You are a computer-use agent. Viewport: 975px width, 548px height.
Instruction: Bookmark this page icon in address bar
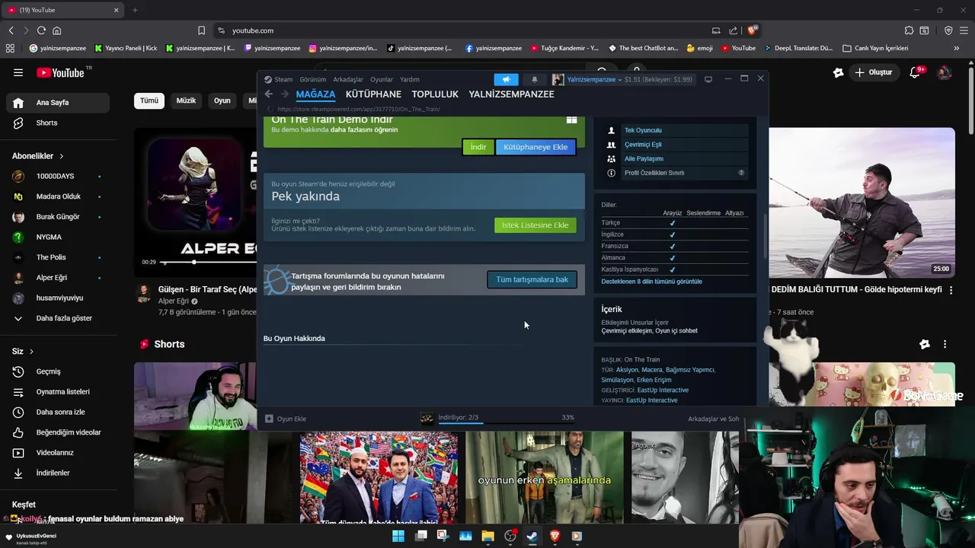pyautogui.click(x=201, y=30)
